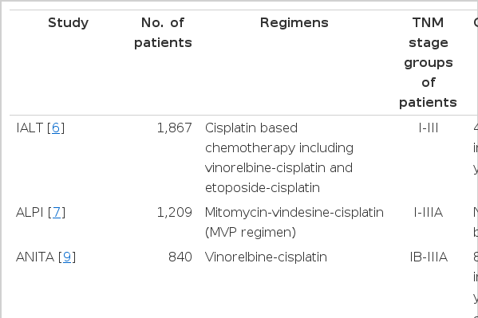The height and width of the screenshot is (318, 478).
Task: Click the No. of patients column header
Action: (163, 33)
